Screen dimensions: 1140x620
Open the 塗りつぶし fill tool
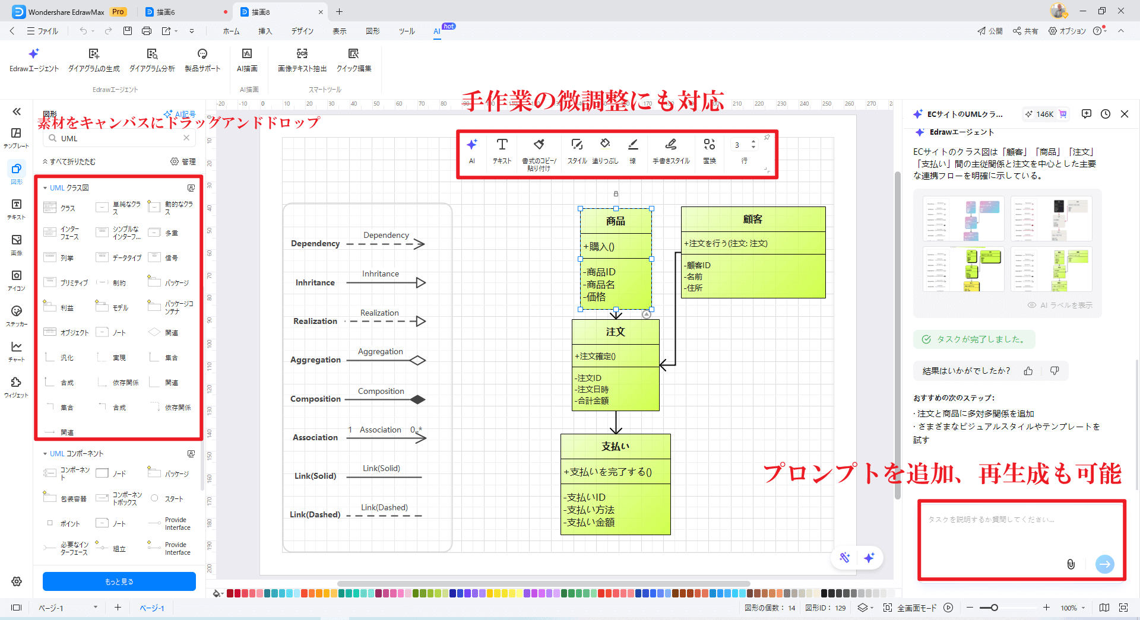604,150
